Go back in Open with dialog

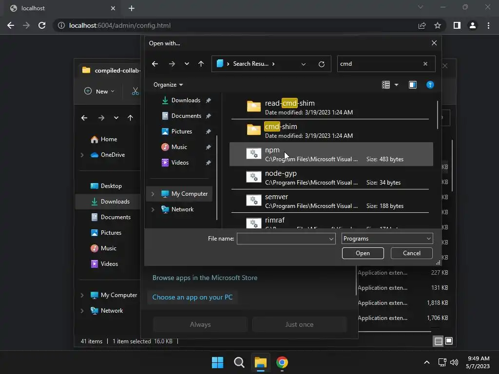coord(155,64)
